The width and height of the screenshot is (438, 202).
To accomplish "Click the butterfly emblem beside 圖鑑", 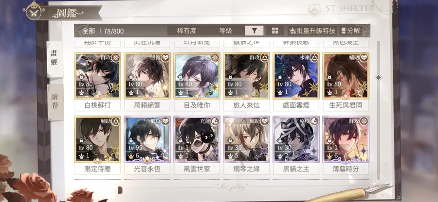I will point(34,13).
